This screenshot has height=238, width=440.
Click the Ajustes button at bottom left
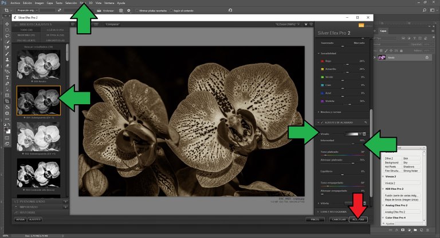pyautogui.click(x=35, y=220)
